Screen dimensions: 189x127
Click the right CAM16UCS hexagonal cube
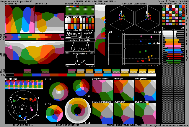[147, 18]
